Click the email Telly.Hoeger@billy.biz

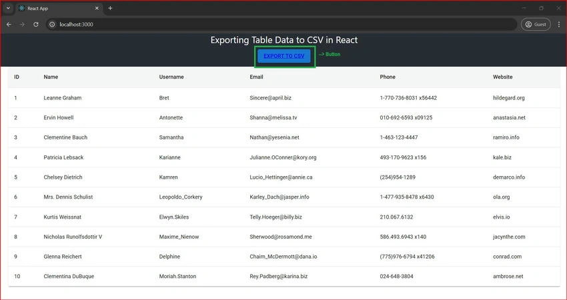[276, 217]
